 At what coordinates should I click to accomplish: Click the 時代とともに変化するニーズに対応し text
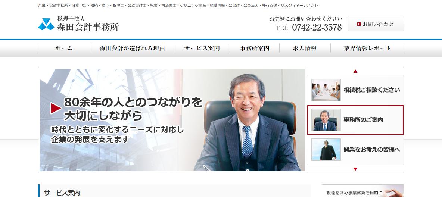click(117, 130)
